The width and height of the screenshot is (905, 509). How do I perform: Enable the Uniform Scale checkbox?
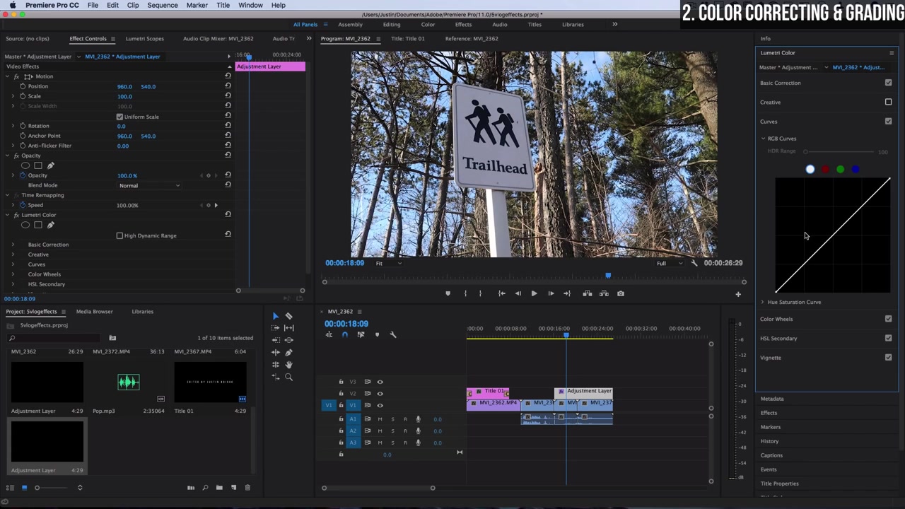119,117
